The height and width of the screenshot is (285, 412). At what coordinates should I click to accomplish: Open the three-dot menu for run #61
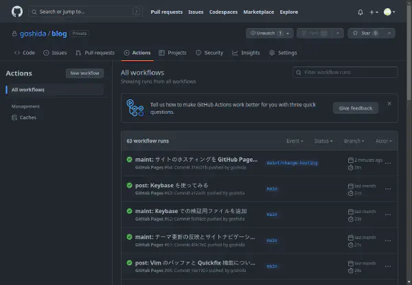[x=388, y=240]
